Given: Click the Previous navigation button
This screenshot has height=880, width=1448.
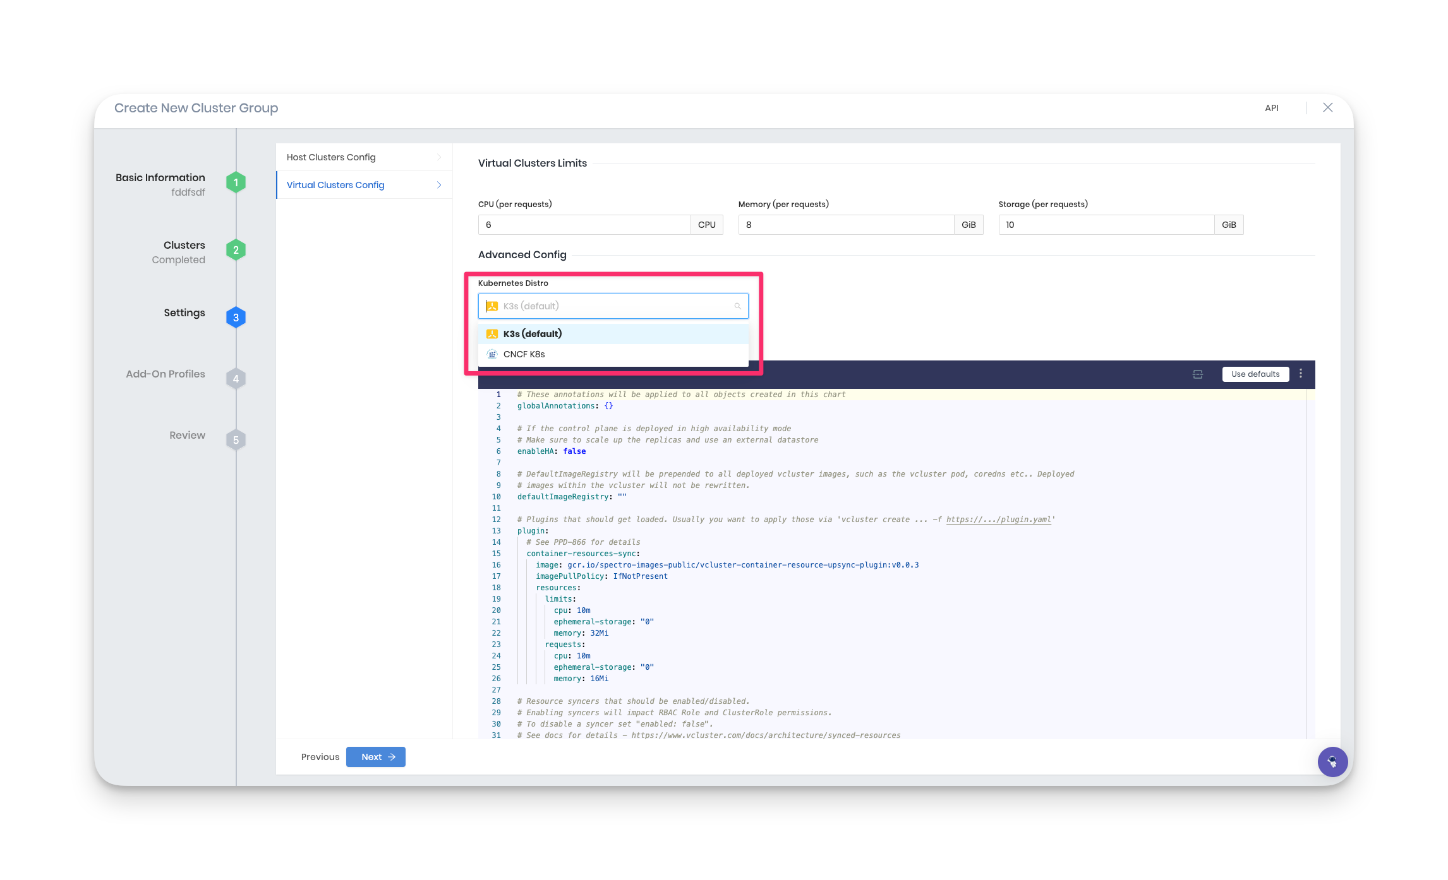Looking at the screenshot, I should coord(320,756).
